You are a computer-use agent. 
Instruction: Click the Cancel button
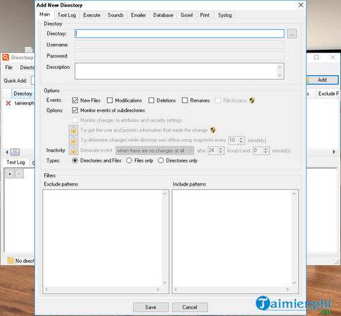point(190,307)
